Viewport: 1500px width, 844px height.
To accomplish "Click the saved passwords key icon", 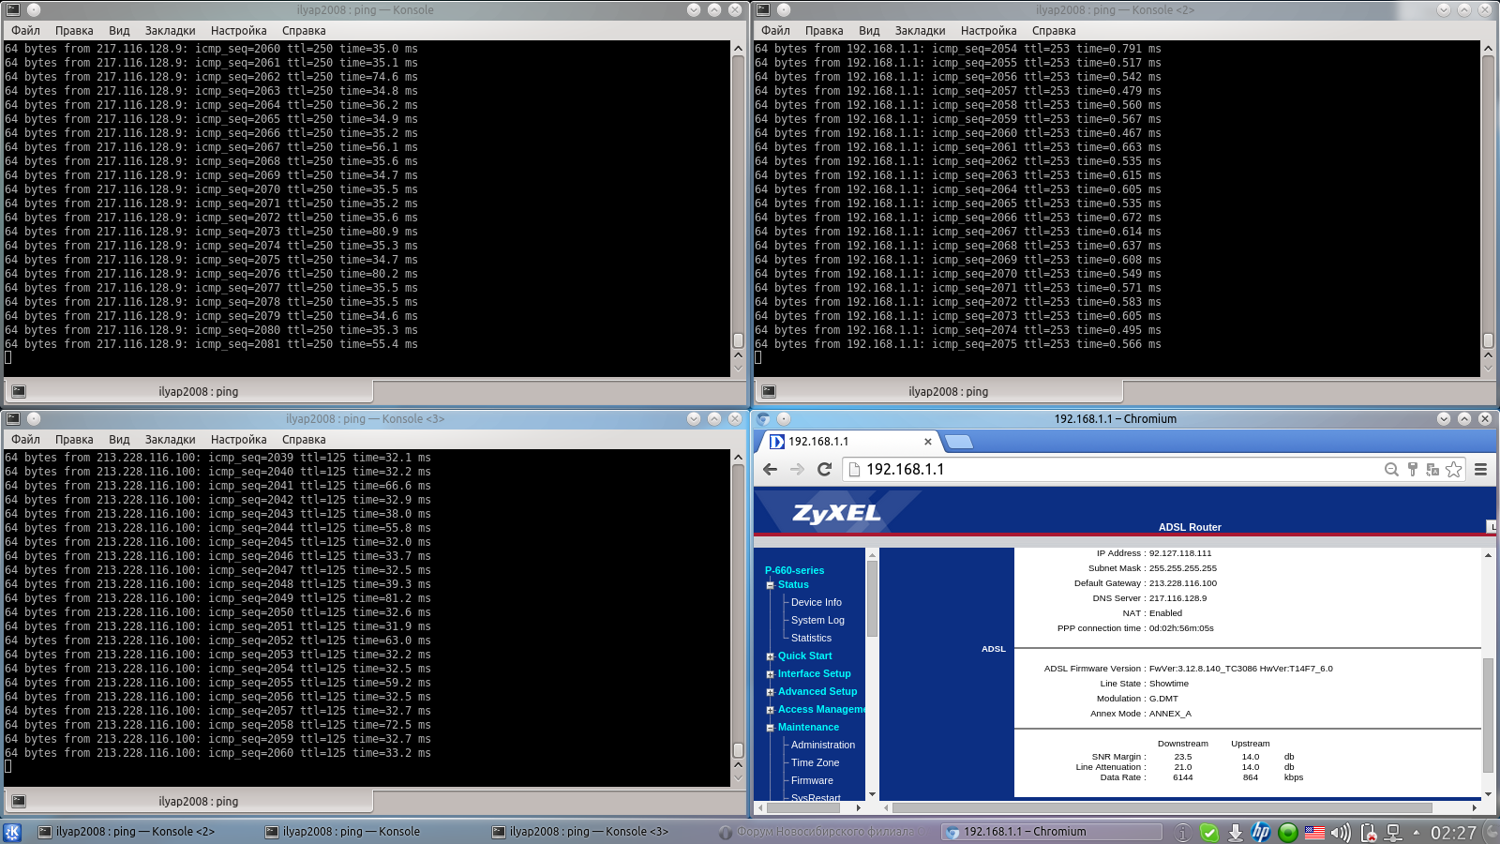I will click(x=1412, y=470).
